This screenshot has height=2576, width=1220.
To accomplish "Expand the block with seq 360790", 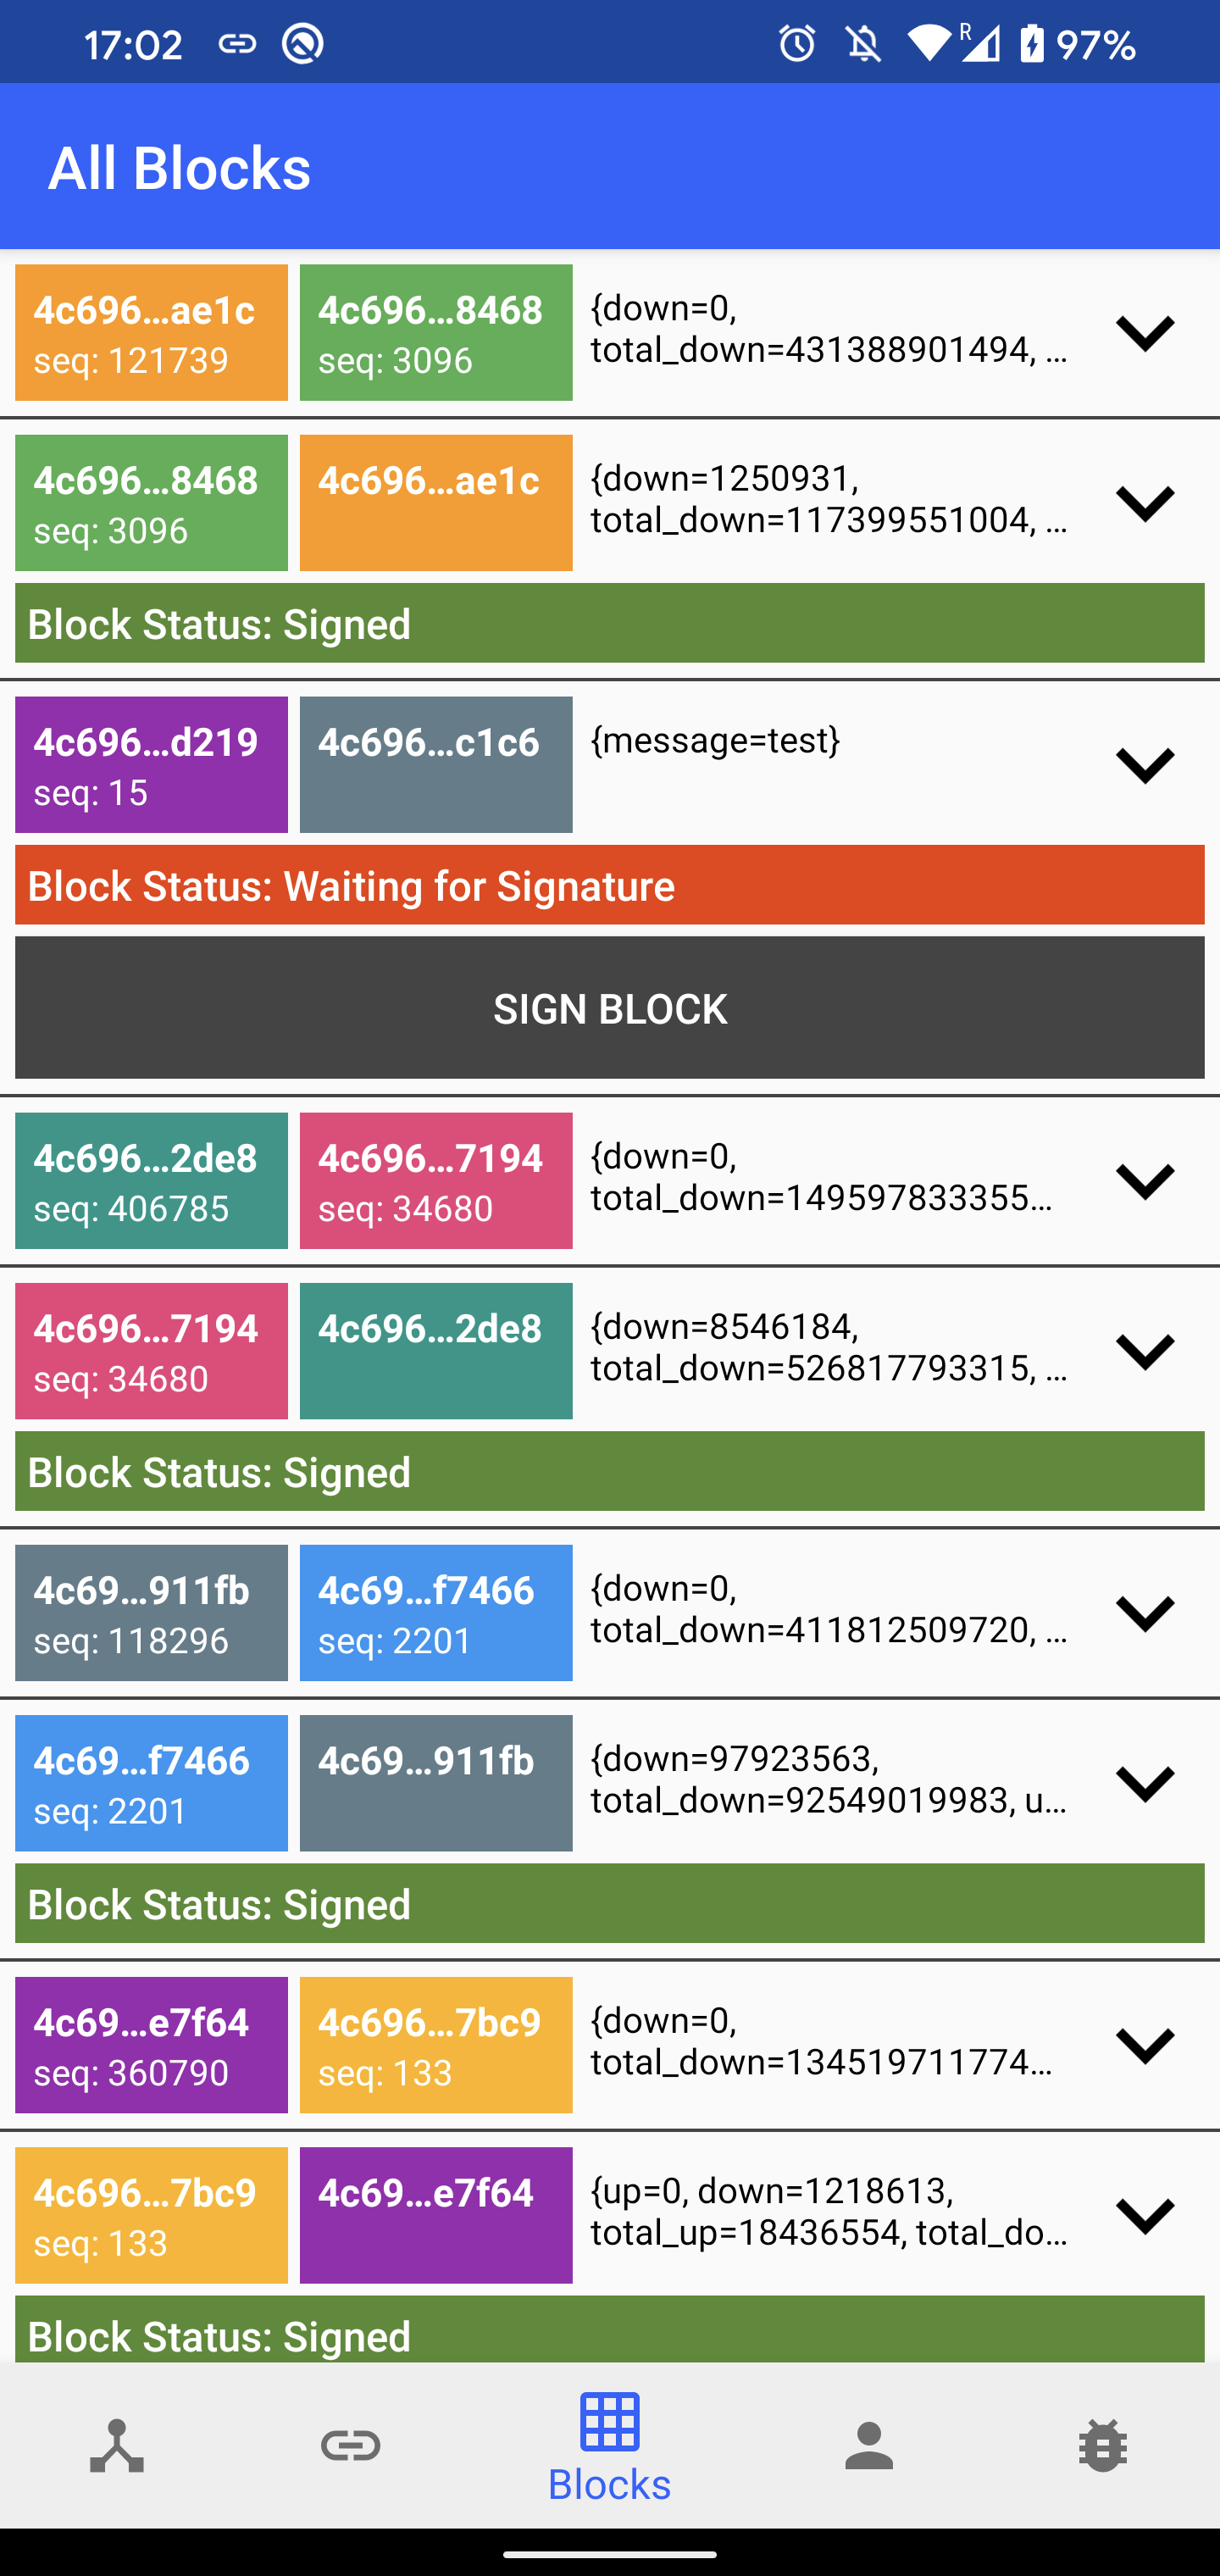I will coord(1145,2045).
